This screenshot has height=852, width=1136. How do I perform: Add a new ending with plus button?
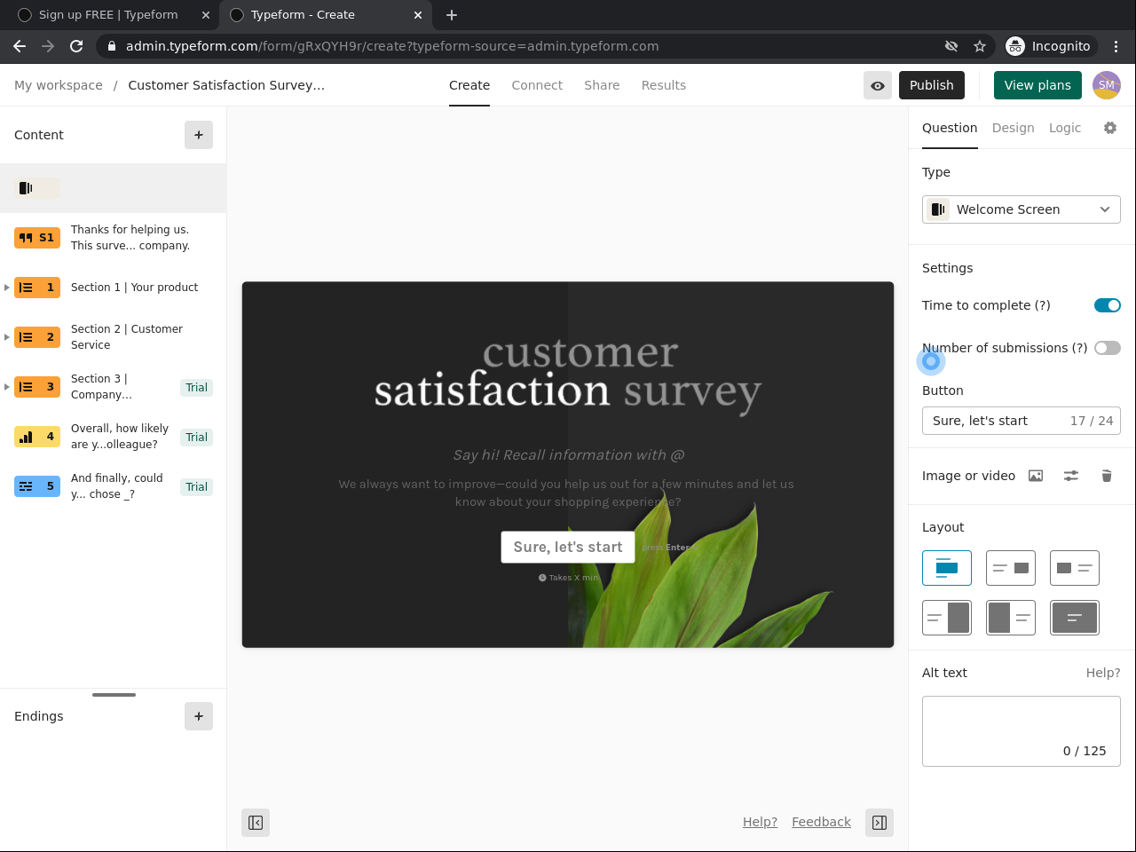click(x=199, y=716)
